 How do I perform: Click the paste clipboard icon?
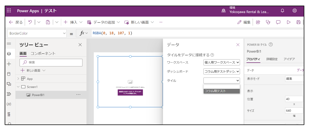[48, 22]
